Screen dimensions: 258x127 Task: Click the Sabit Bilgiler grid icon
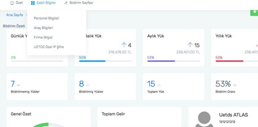tap(33, 3)
